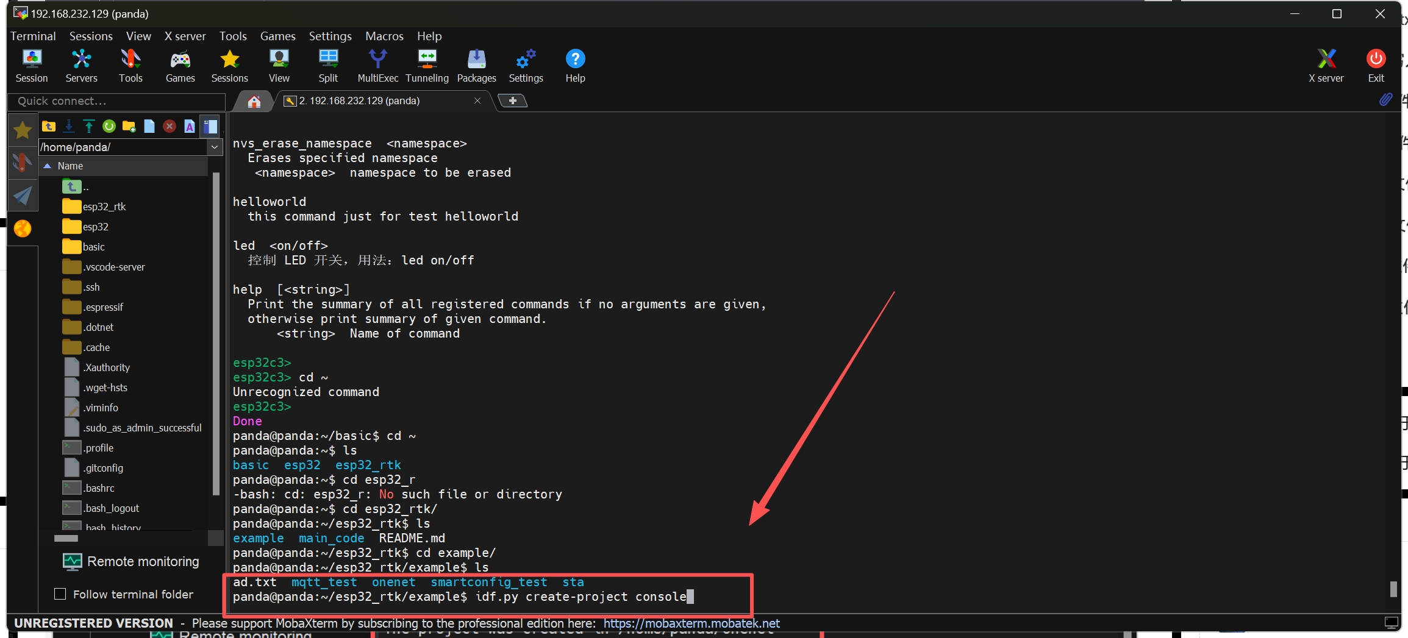Open a new tab with plus button
Screen dimensions: 1408x638
coord(513,101)
